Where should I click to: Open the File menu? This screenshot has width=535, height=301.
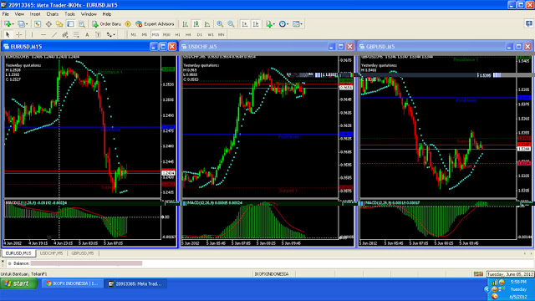[6, 14]
